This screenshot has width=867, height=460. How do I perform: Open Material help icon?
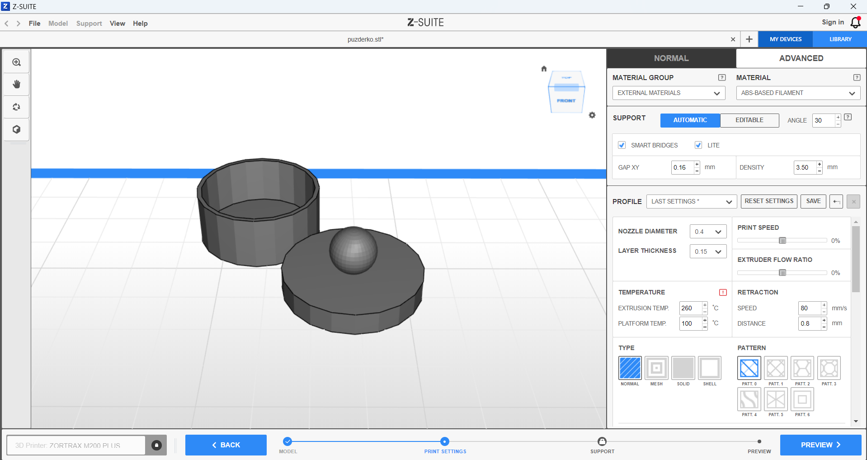[x=857, y=78]
